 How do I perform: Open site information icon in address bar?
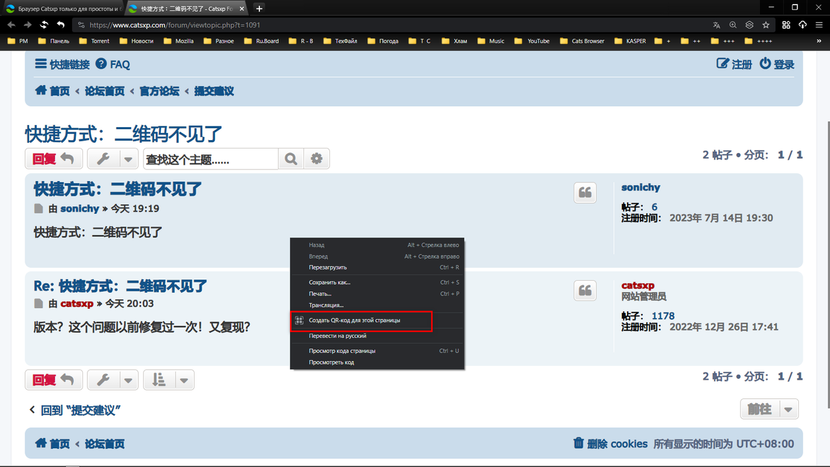pos(81,25)
